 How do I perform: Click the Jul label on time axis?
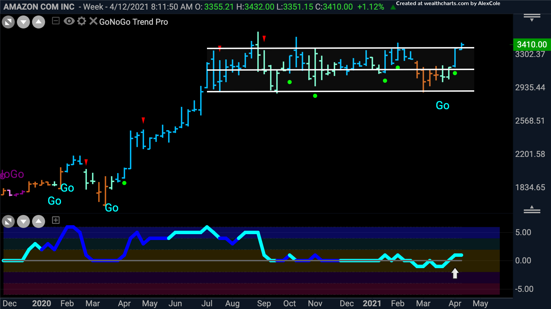[x=207, y=304]
